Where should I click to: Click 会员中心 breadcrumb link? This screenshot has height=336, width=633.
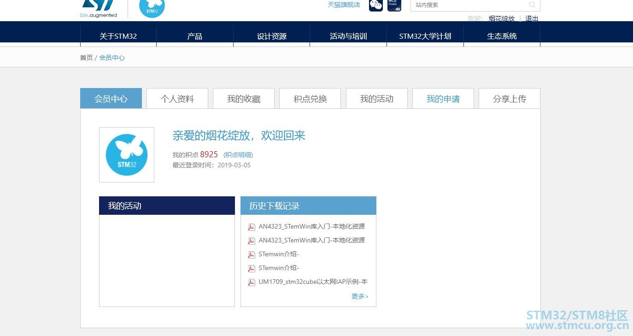tap(112, 58)
